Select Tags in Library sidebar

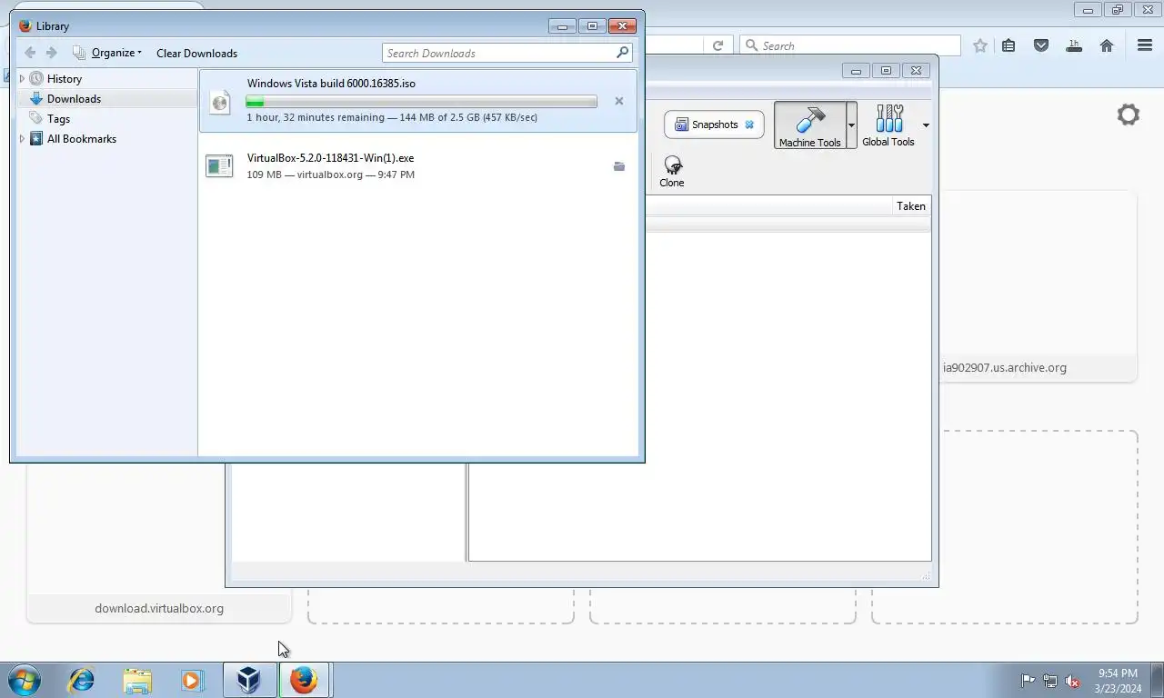point(58,119)
